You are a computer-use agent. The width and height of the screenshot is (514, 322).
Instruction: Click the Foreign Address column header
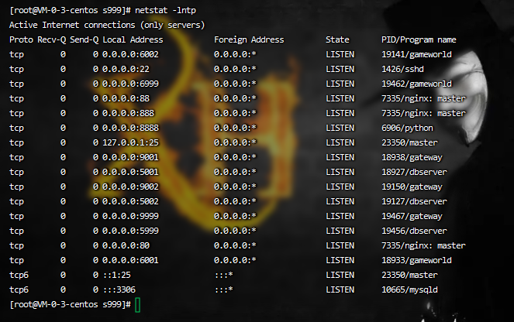pos(249,39)
